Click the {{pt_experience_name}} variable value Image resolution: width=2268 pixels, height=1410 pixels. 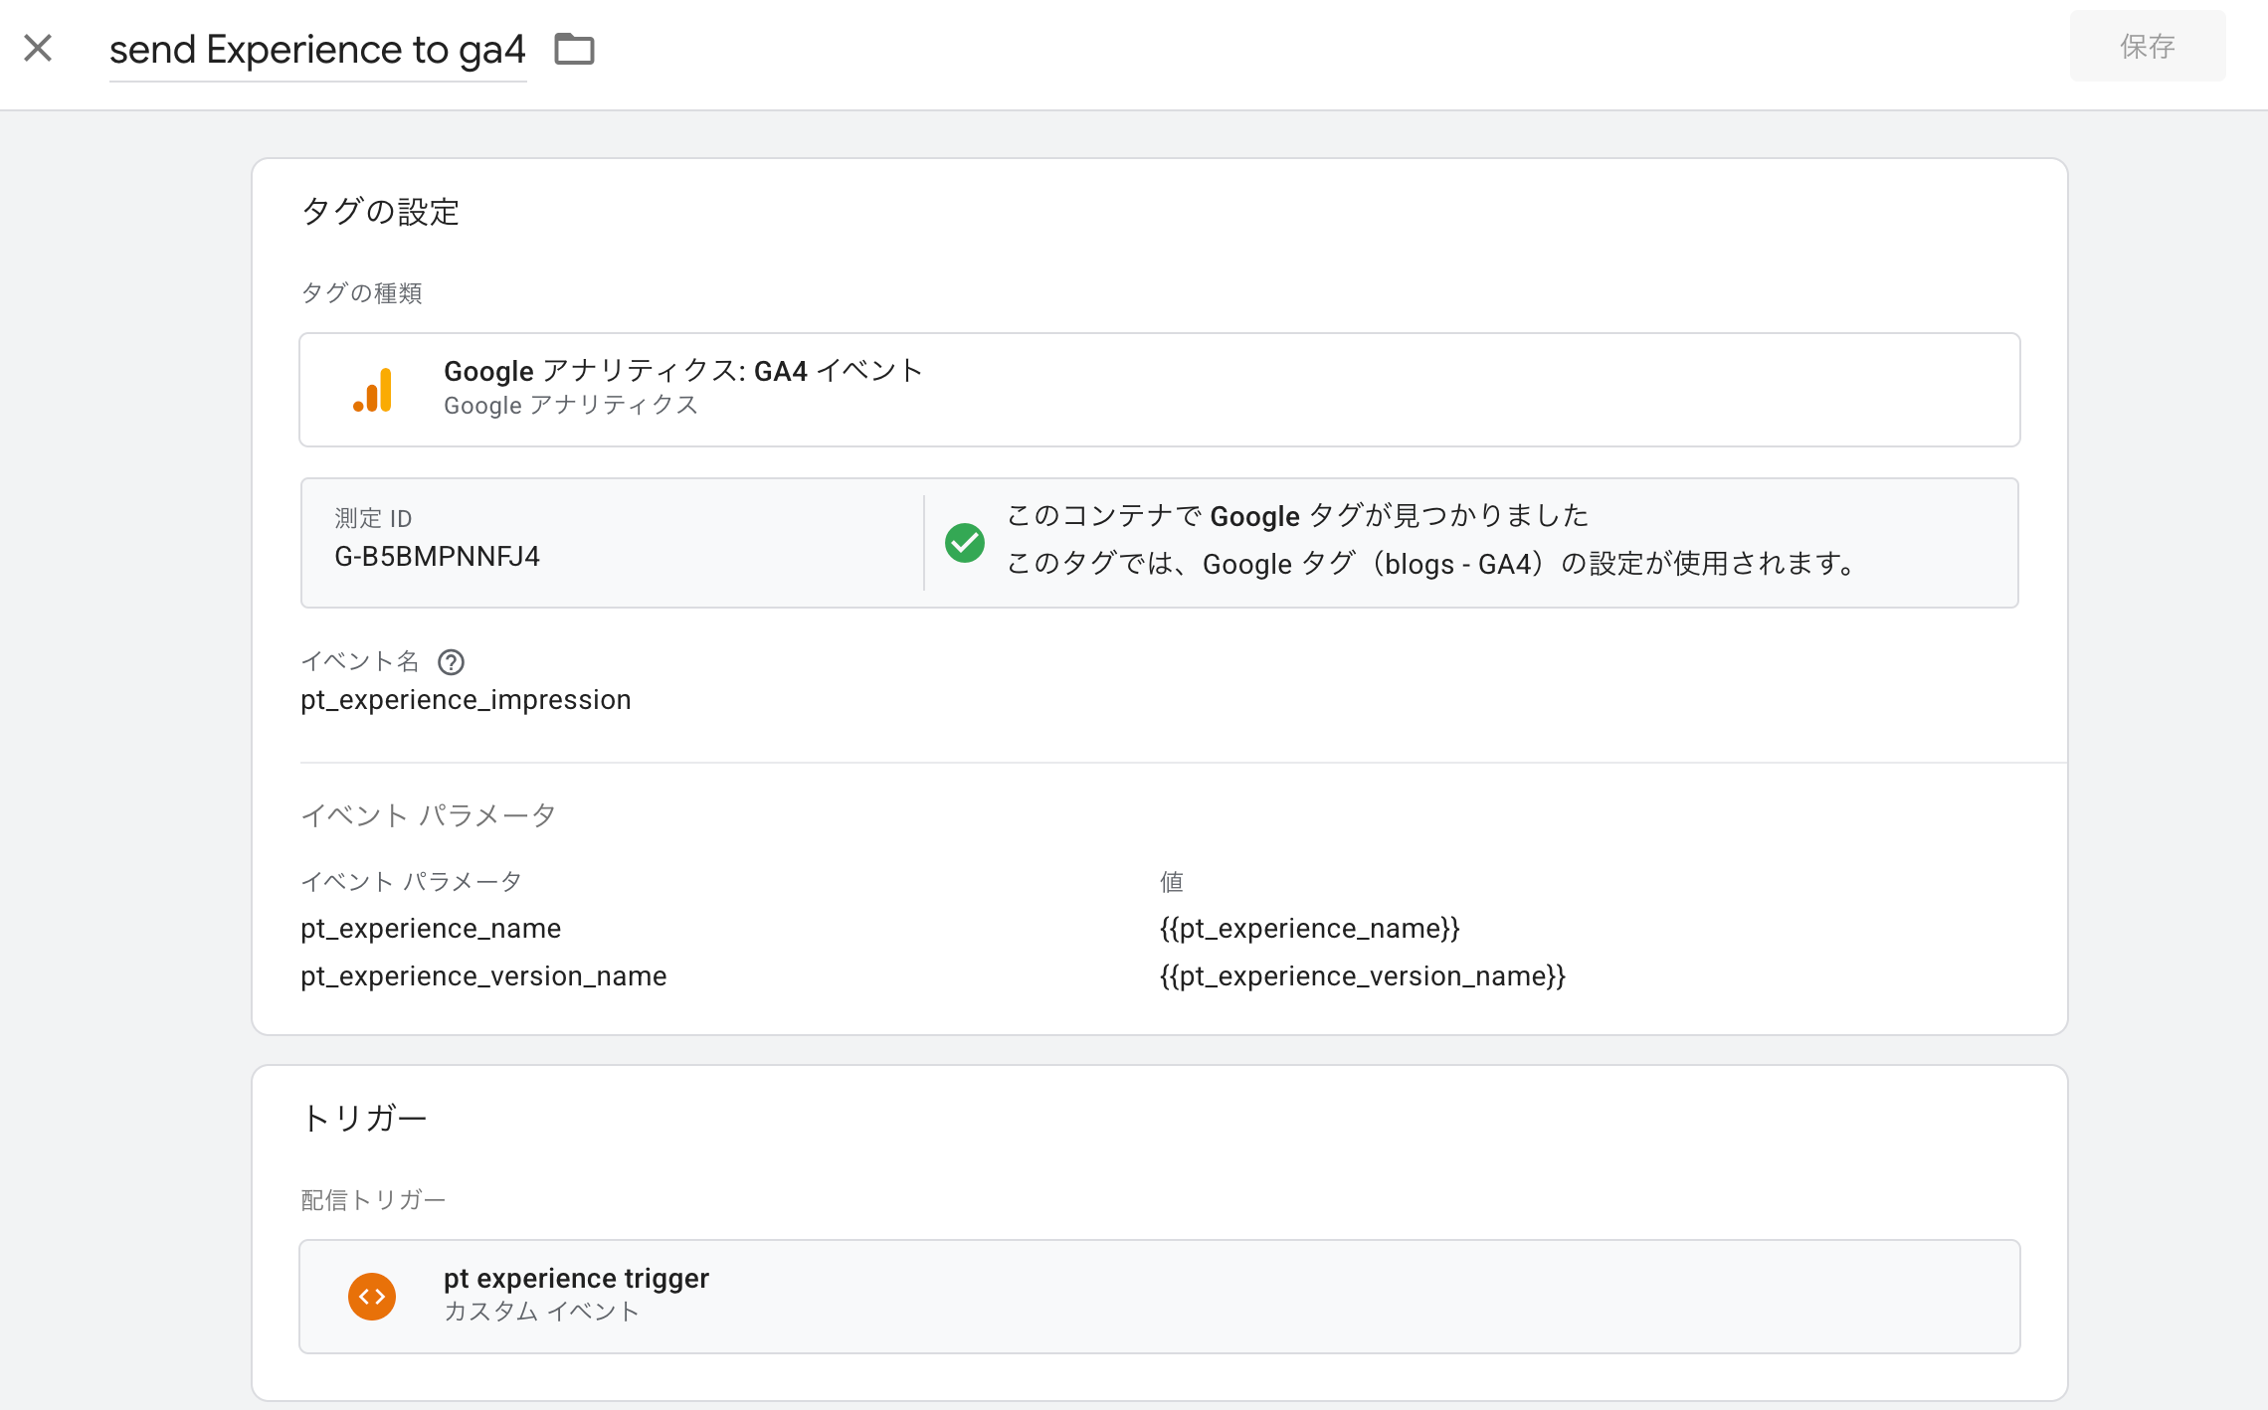tap(1310, 929)
